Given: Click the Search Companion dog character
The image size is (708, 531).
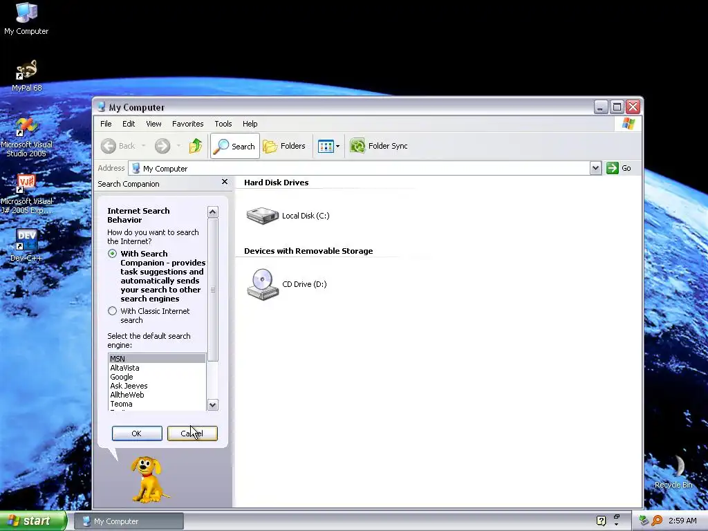Looking at the screenshot, I should click(x=149, y=480).
